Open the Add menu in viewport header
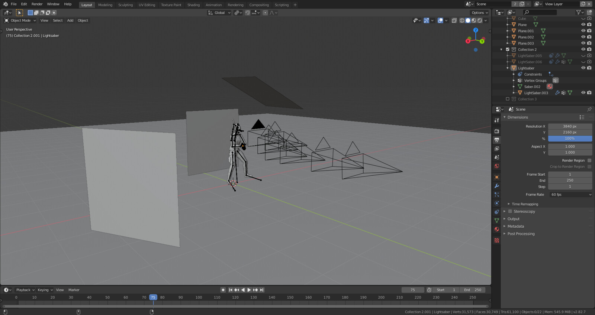 [x=70, y=20]
